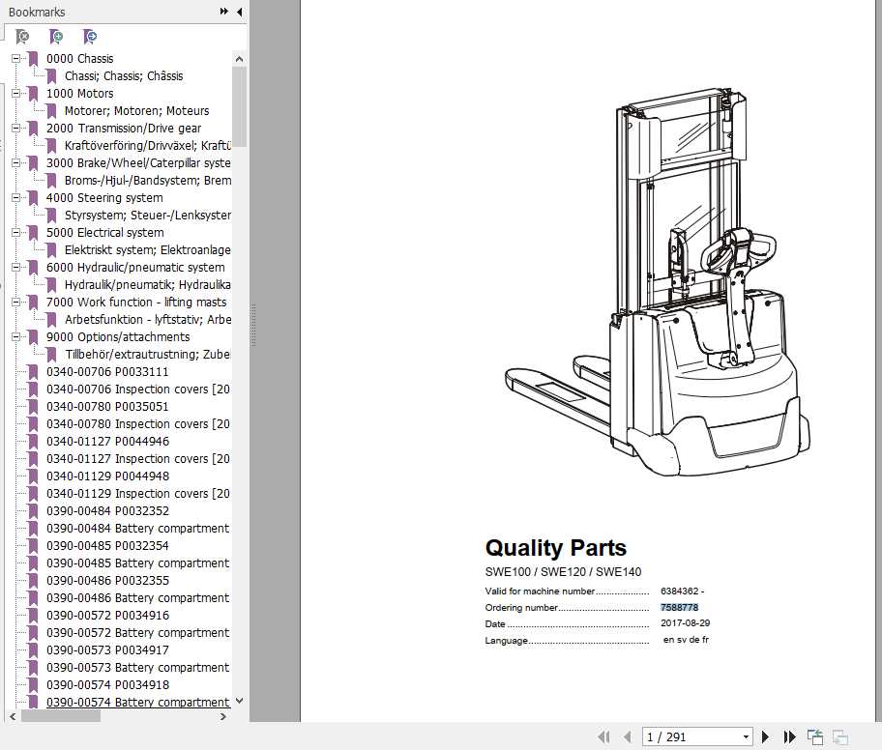This screenshot has width=882, height=750.
Task: Open bookmark 0340-00706 P0033111
Action: pos(106,372)
